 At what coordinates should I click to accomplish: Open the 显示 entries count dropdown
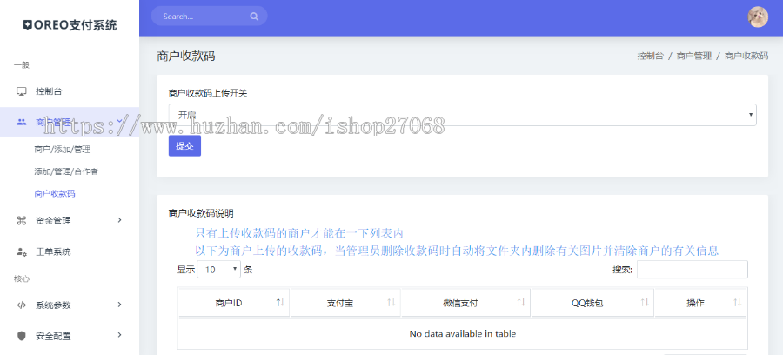[x=219, y=270]
